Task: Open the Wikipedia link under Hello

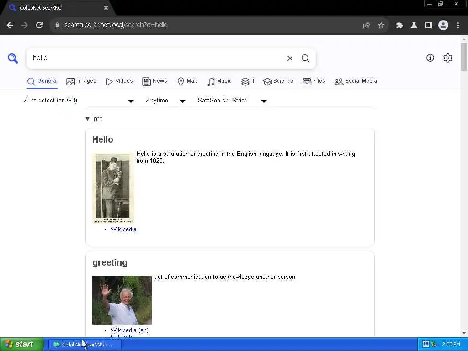Action: pos(123,229)
